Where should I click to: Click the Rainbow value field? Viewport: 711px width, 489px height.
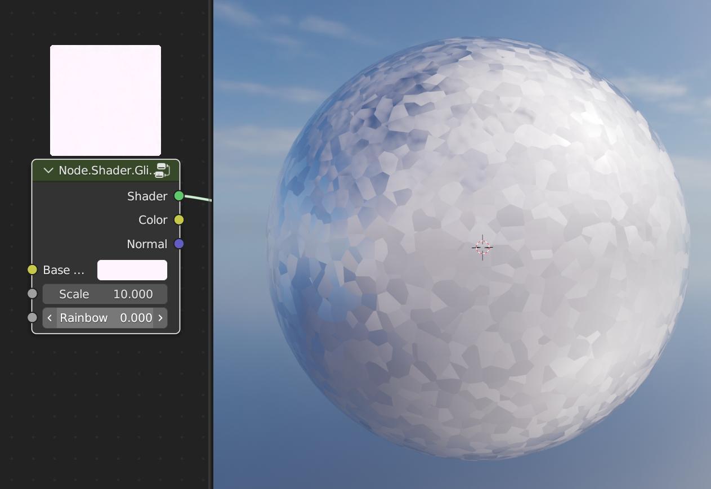click(105, 318)
